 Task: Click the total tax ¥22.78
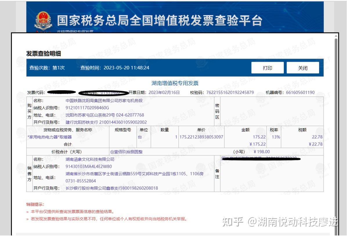pyautogui.click(x=316, y=144)
